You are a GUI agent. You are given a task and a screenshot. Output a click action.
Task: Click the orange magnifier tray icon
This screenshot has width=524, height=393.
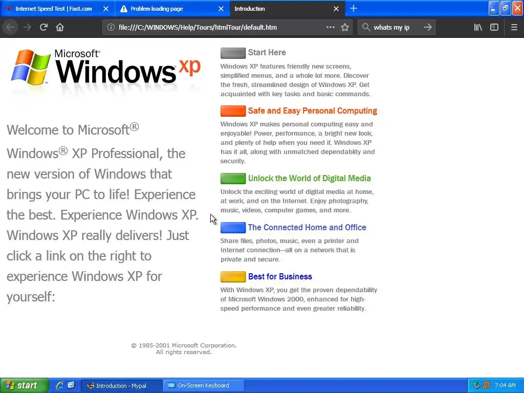486,385
